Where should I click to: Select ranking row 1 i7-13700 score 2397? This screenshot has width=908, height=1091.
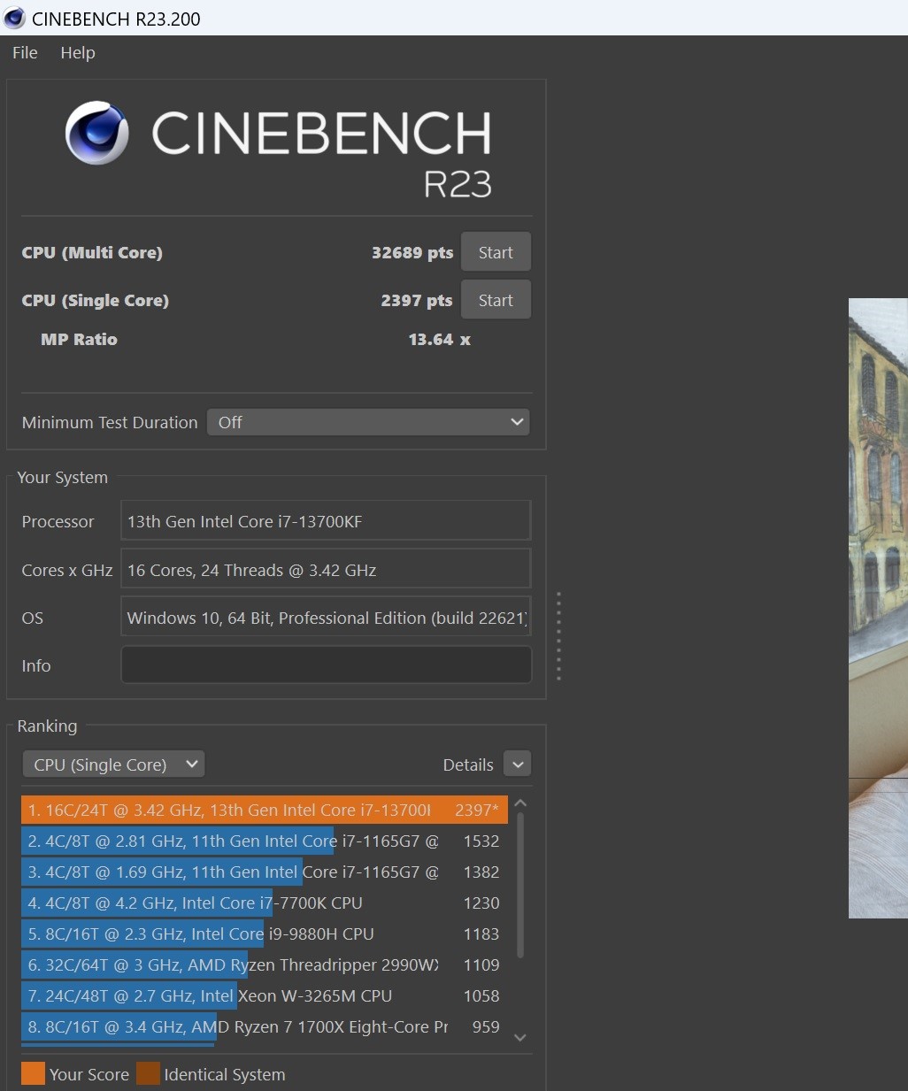coord(265,810)
